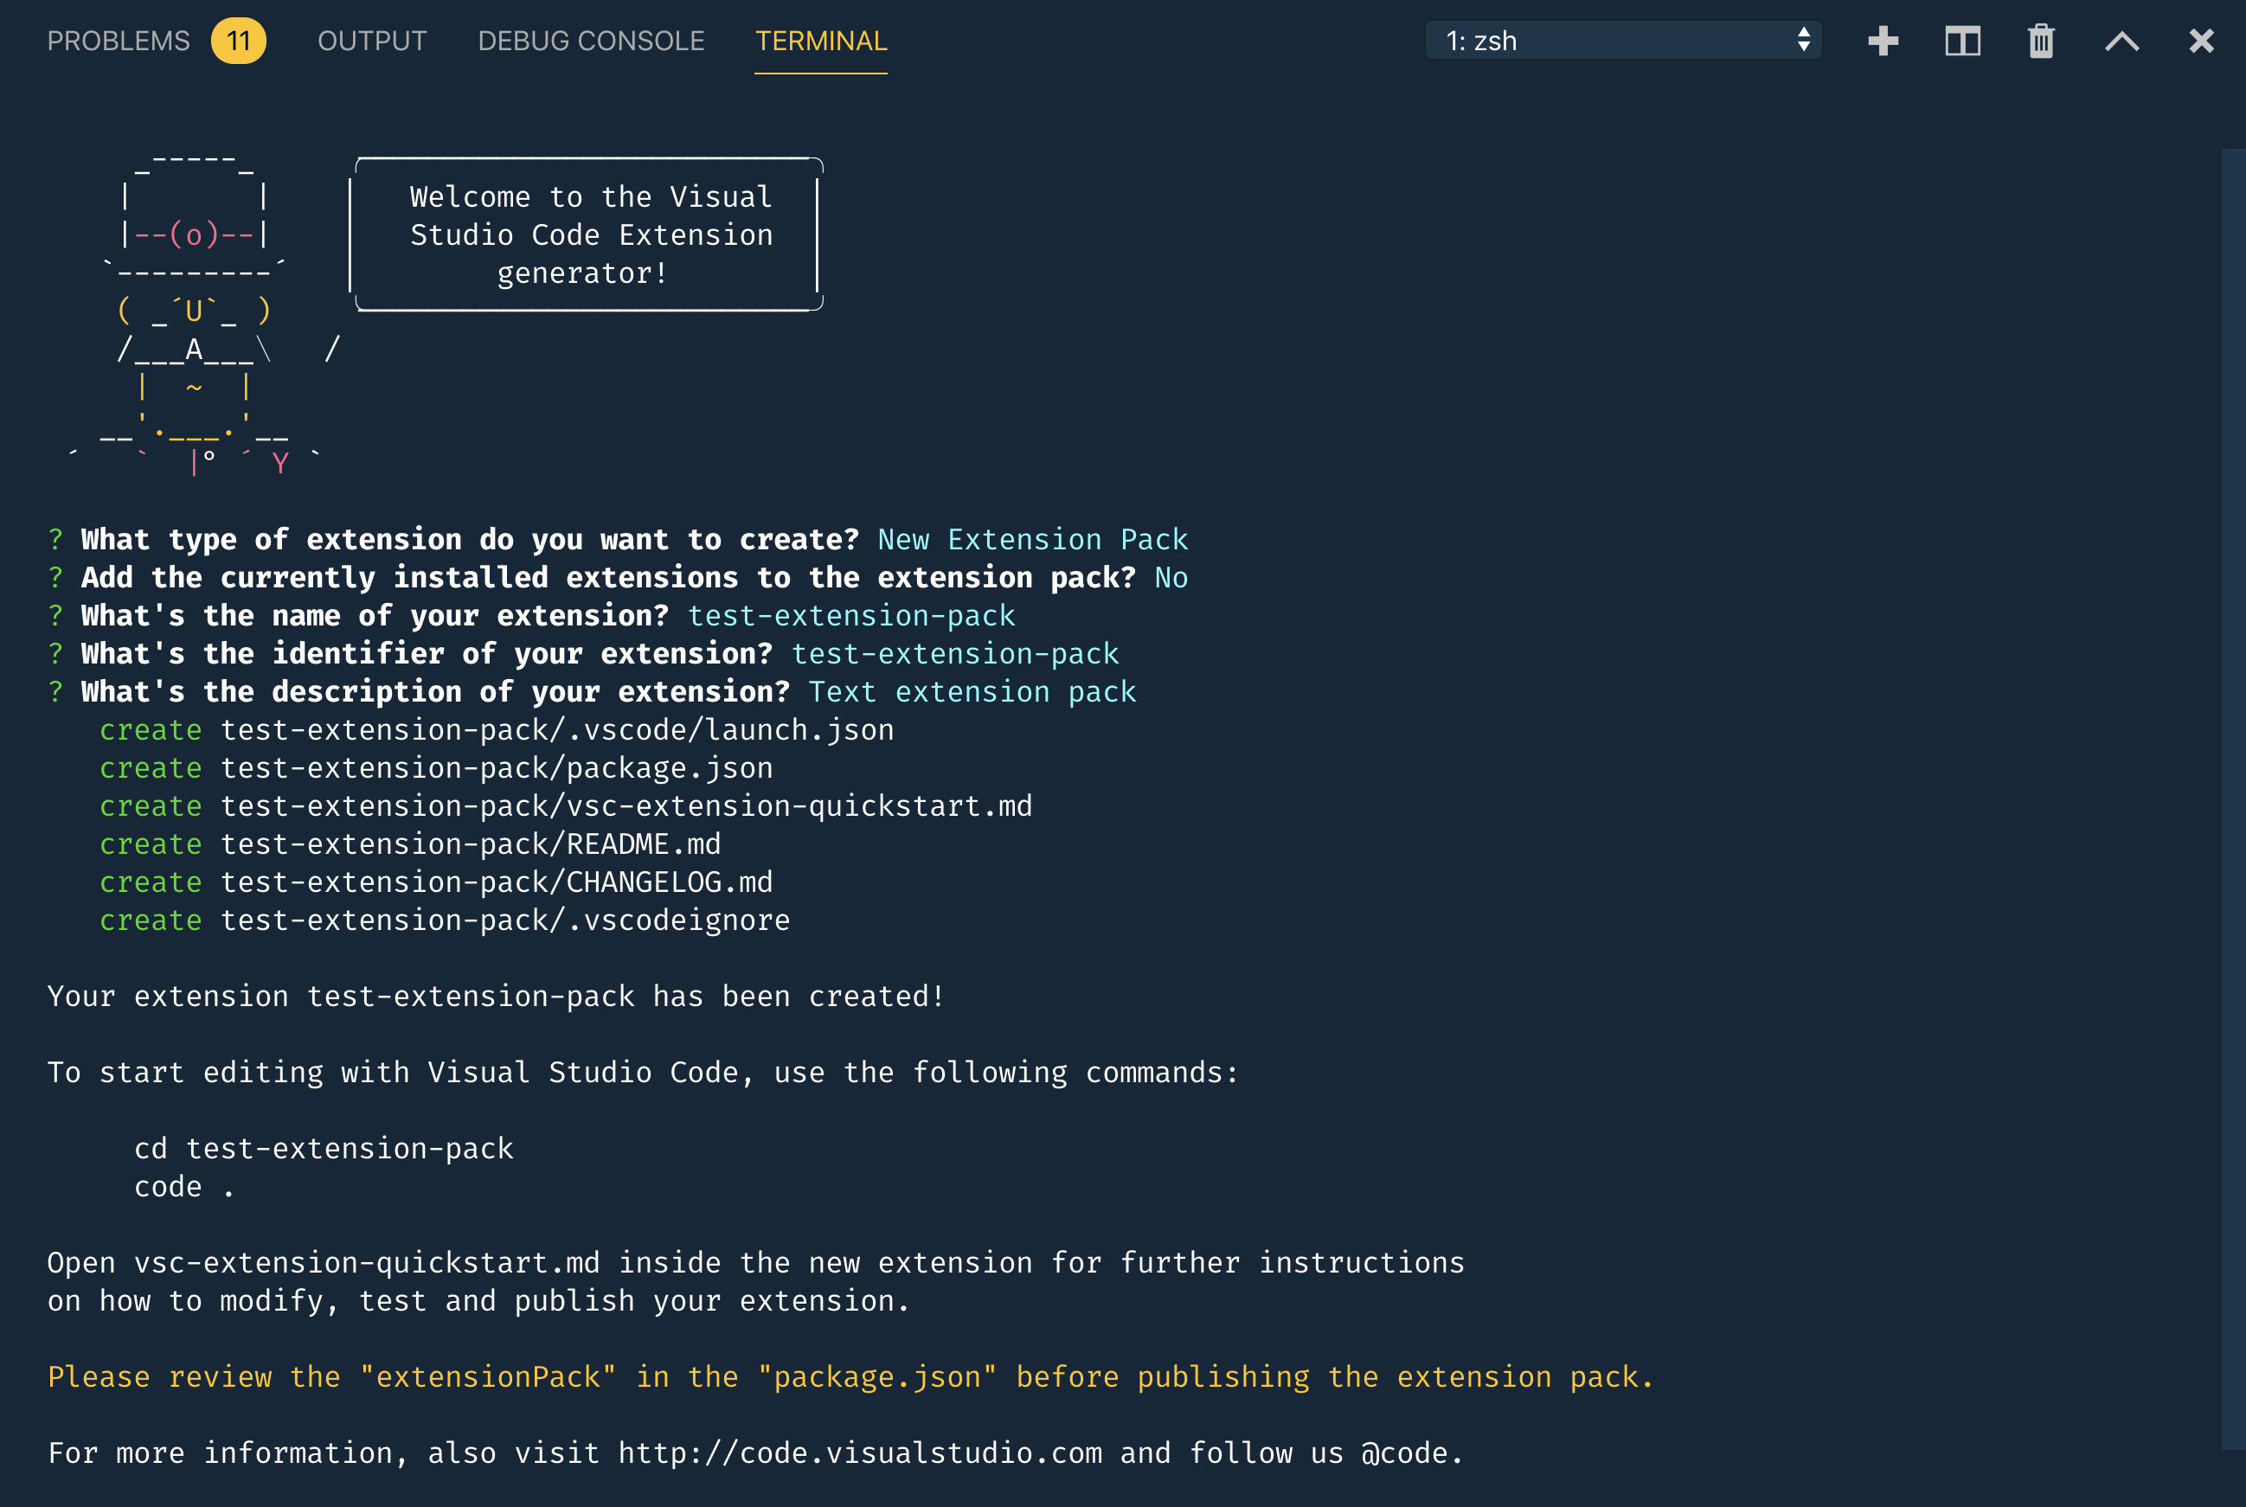2246x1507 pixels.
Task: Click "@code" handle in last line
Action: pos(1403,1453)
